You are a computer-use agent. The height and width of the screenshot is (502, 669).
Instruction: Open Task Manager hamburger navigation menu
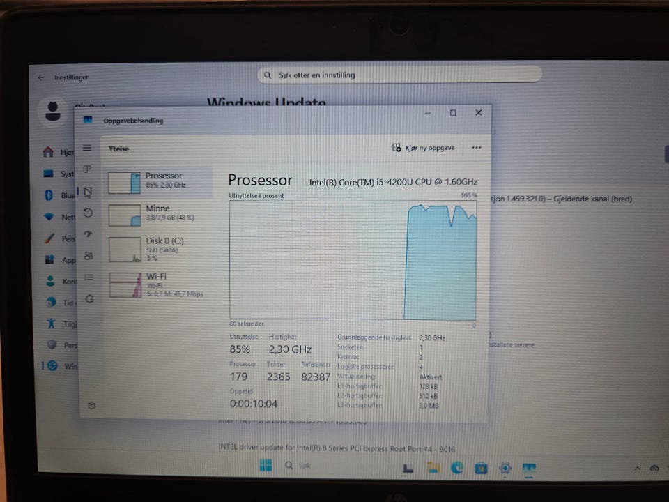tap(87, 148)
